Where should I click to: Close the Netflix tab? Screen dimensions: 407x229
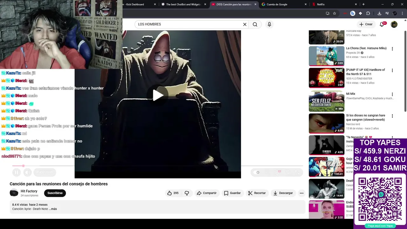pos(356,4)
